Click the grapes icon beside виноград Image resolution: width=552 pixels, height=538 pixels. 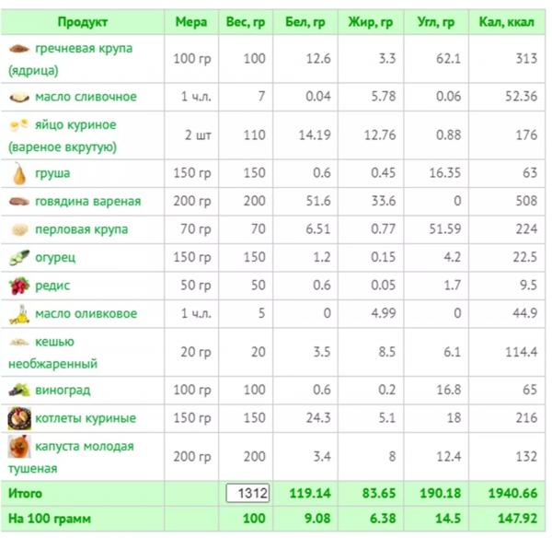19,390
